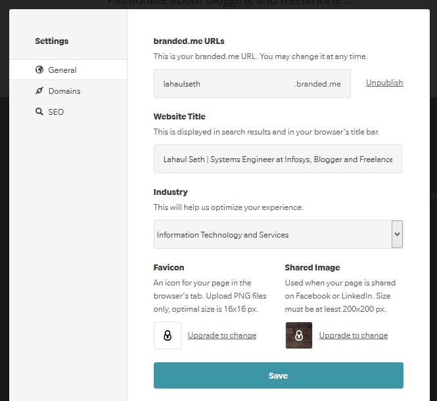Open the General settings tab
This screenshot has height=401, width=437.
tap(62, 70)
